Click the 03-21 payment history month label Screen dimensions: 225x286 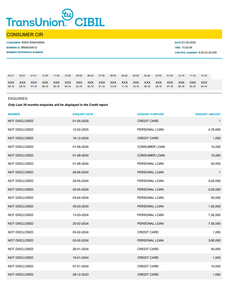pyautogui.click(x=11, y=76)
